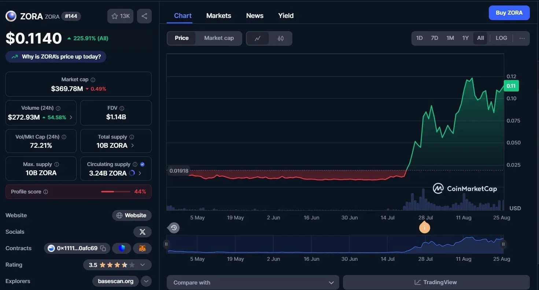Click the FDV info icon
The width and height of the screenshot is (539, 290).
[x=122, y=108]
